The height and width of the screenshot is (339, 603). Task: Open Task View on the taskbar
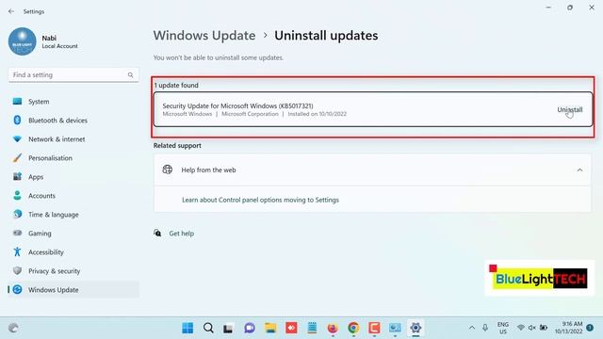click(x=229, y=329)
